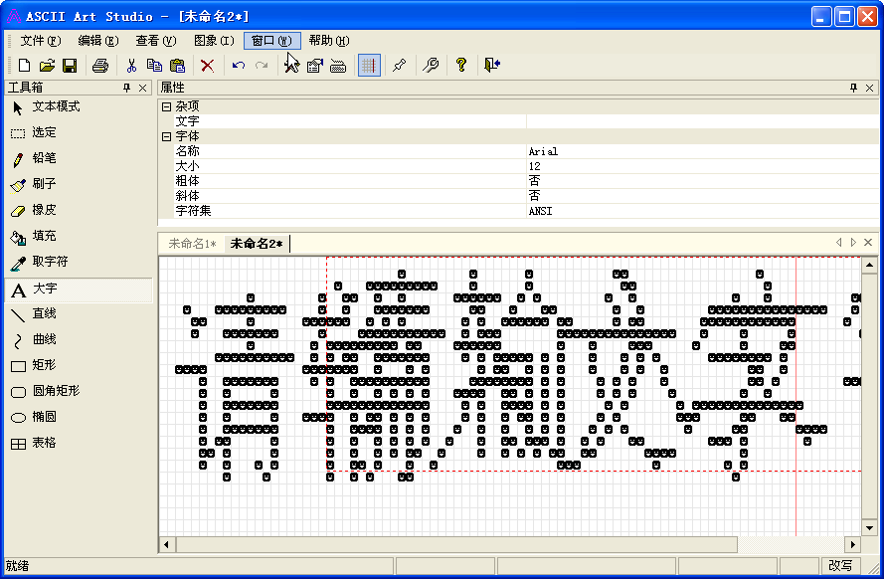Toggle the grid display in toolbar
The width and height of the screenshot is (884, 579).
(368, 65)
